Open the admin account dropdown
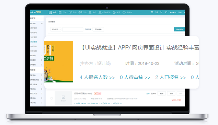The image size is (218, 125). pos(173,12)
